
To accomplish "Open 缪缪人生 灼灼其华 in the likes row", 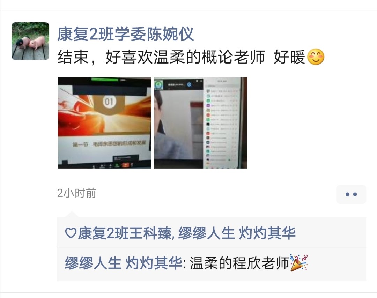I will point(237,233).
